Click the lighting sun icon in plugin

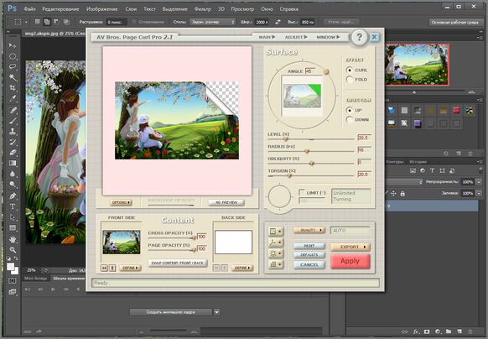(275, 253)
